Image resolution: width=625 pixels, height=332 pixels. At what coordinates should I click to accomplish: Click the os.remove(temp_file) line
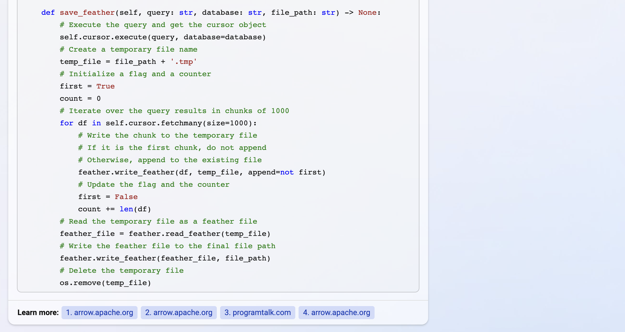pyautogui.click(x=105, y=283)
